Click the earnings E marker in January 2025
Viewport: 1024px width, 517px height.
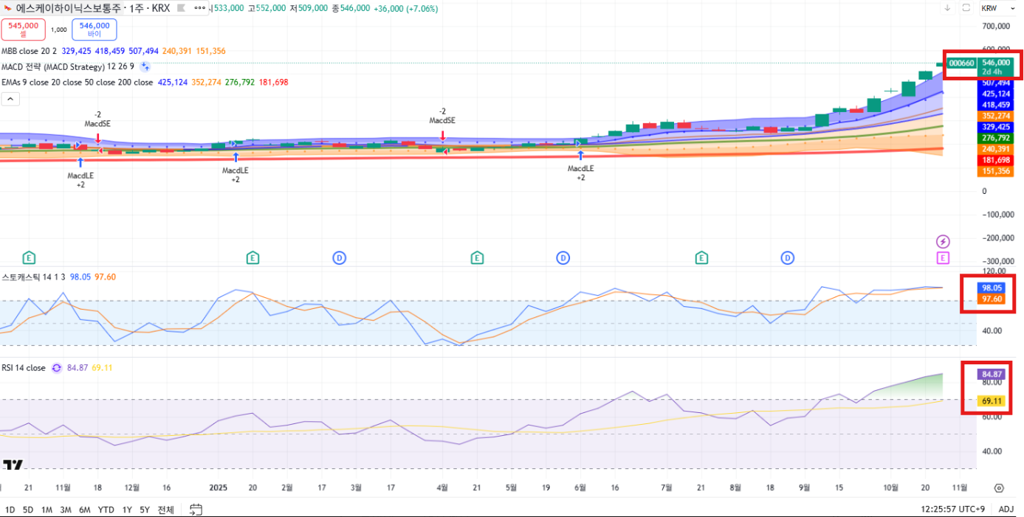[252, 257]
